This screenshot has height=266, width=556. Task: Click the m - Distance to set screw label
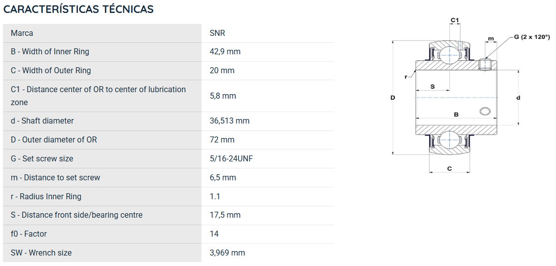point(55,177)
